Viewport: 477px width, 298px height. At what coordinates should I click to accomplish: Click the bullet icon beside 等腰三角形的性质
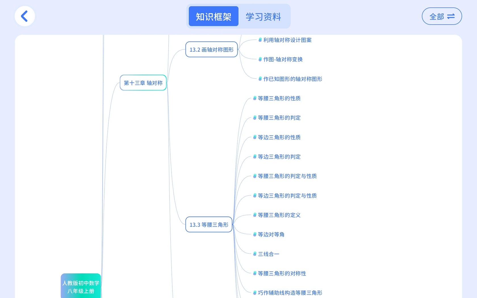tap(255, 98)
